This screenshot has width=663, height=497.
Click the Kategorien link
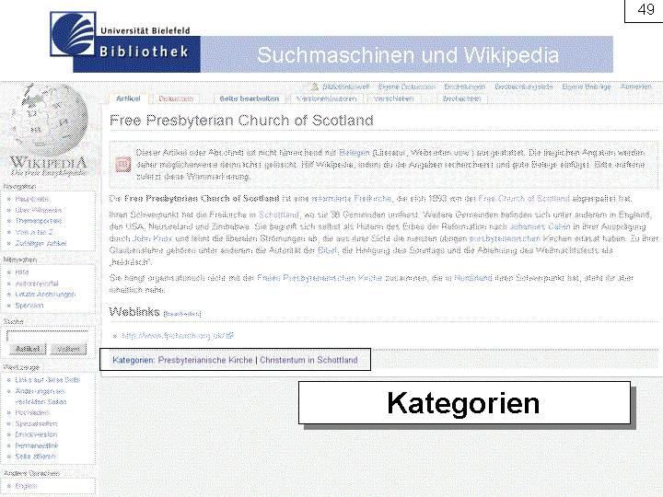133,360
